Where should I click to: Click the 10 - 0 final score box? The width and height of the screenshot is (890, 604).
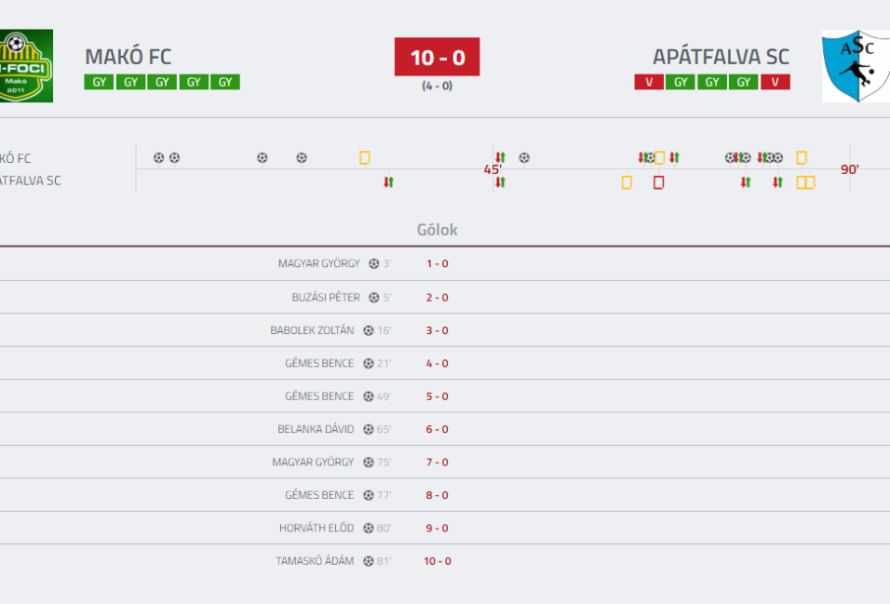pyautogui.click(x=437, y=57)
